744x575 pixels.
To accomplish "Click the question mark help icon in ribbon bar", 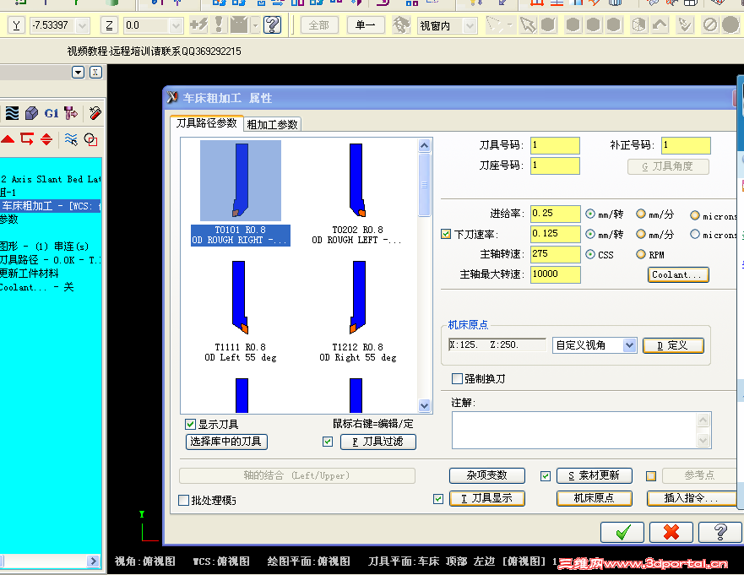I will 273,24.
